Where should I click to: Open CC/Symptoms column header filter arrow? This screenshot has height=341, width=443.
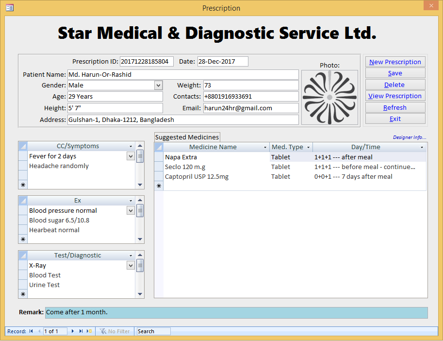[x=131, y=147]
